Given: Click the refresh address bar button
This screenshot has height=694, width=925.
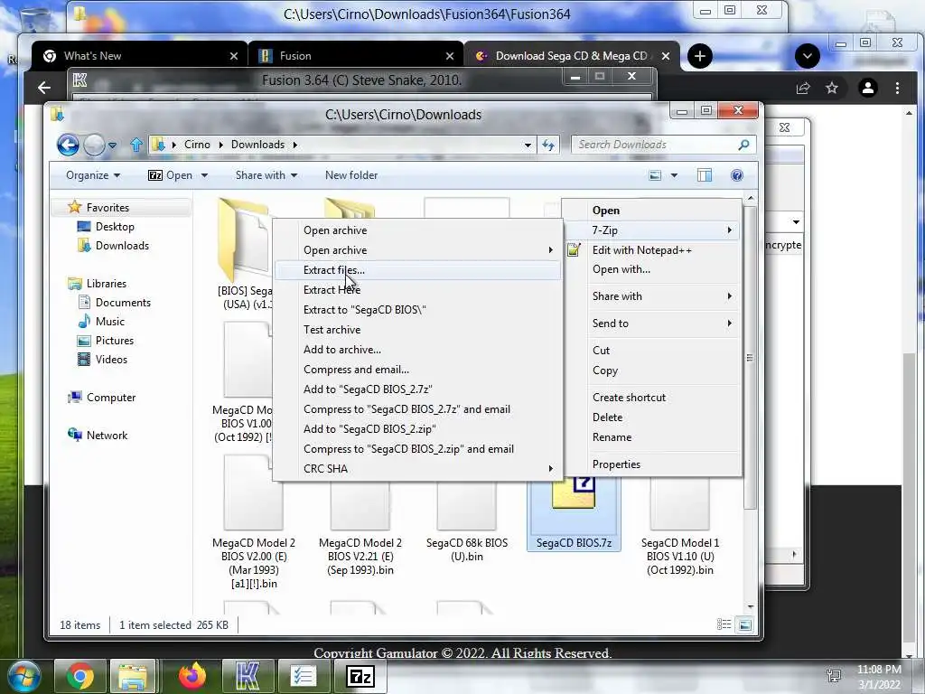Looking at the screenshot, I should 548,145.
